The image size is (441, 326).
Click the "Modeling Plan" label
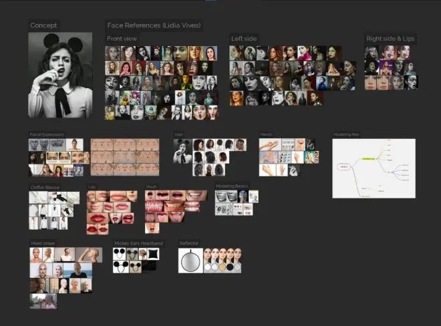(347, 134)
